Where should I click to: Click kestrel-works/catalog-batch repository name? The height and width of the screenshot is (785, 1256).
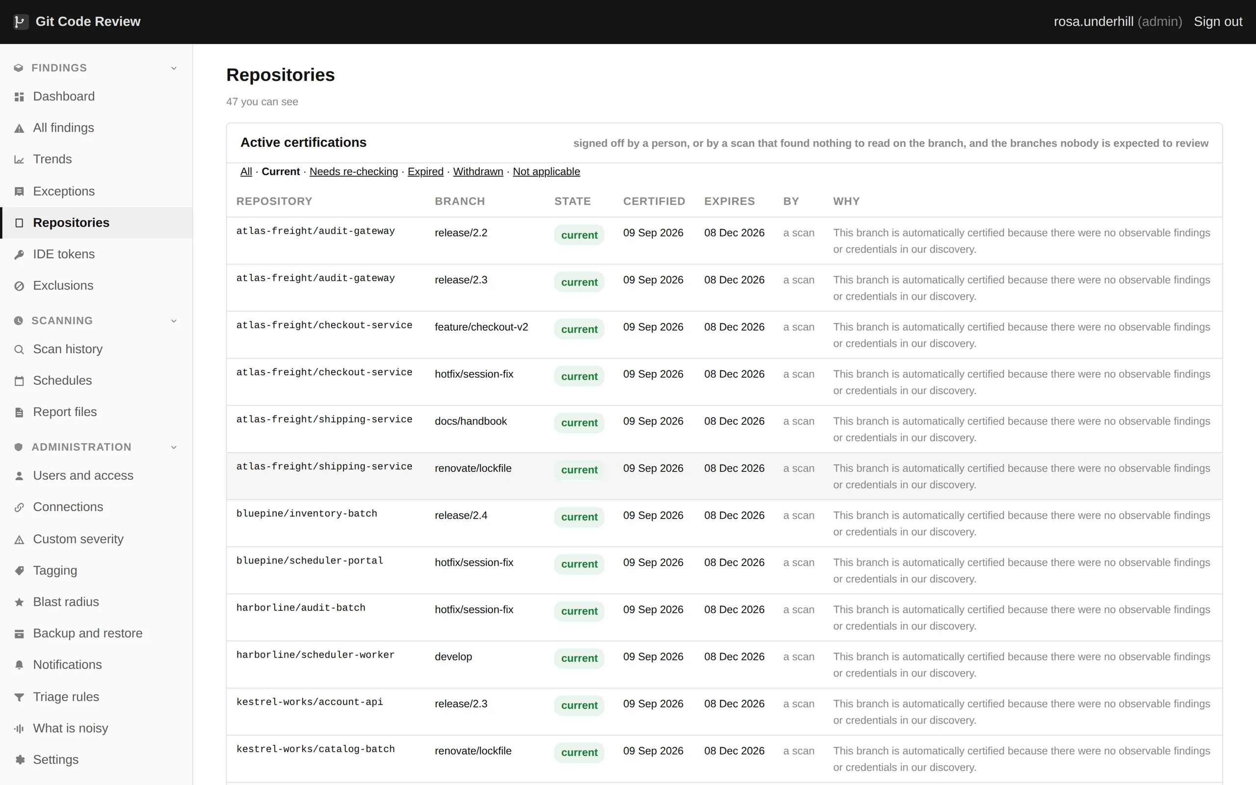tap(315, 749)
